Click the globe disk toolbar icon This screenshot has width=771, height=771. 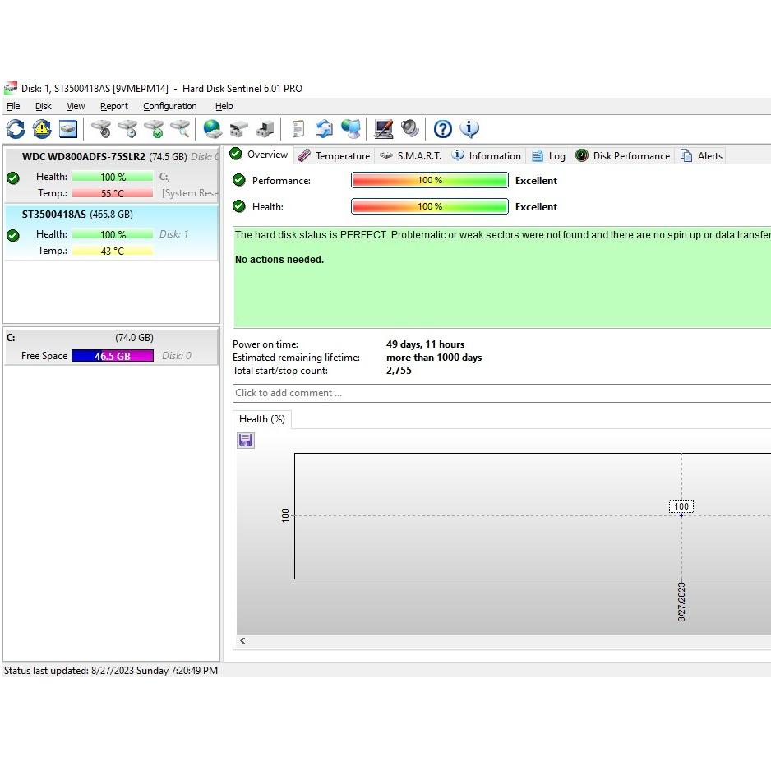tap(212, 129)
